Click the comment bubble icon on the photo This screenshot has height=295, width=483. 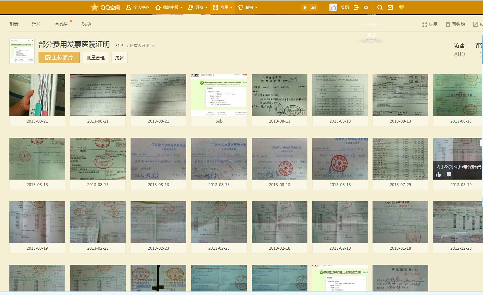pos(449,175)
